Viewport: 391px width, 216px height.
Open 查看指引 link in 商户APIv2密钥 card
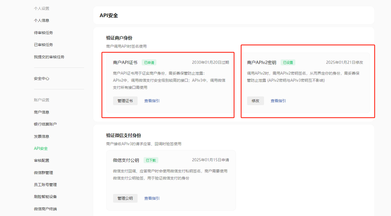tap(278, 101)
